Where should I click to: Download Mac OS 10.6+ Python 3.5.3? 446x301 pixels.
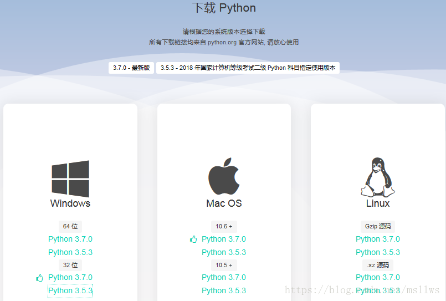click(x=224, y=252)
